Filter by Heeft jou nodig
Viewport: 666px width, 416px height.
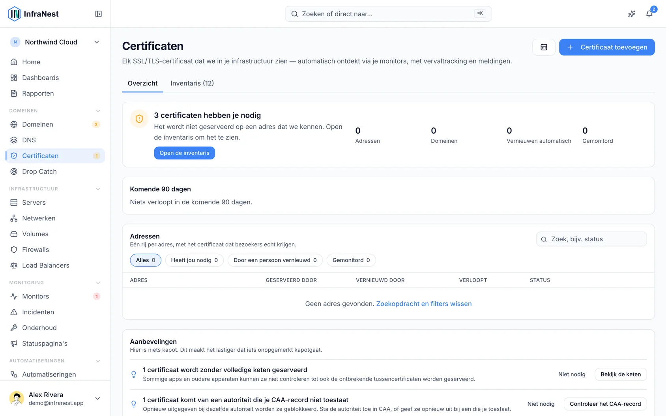[195, 260]
